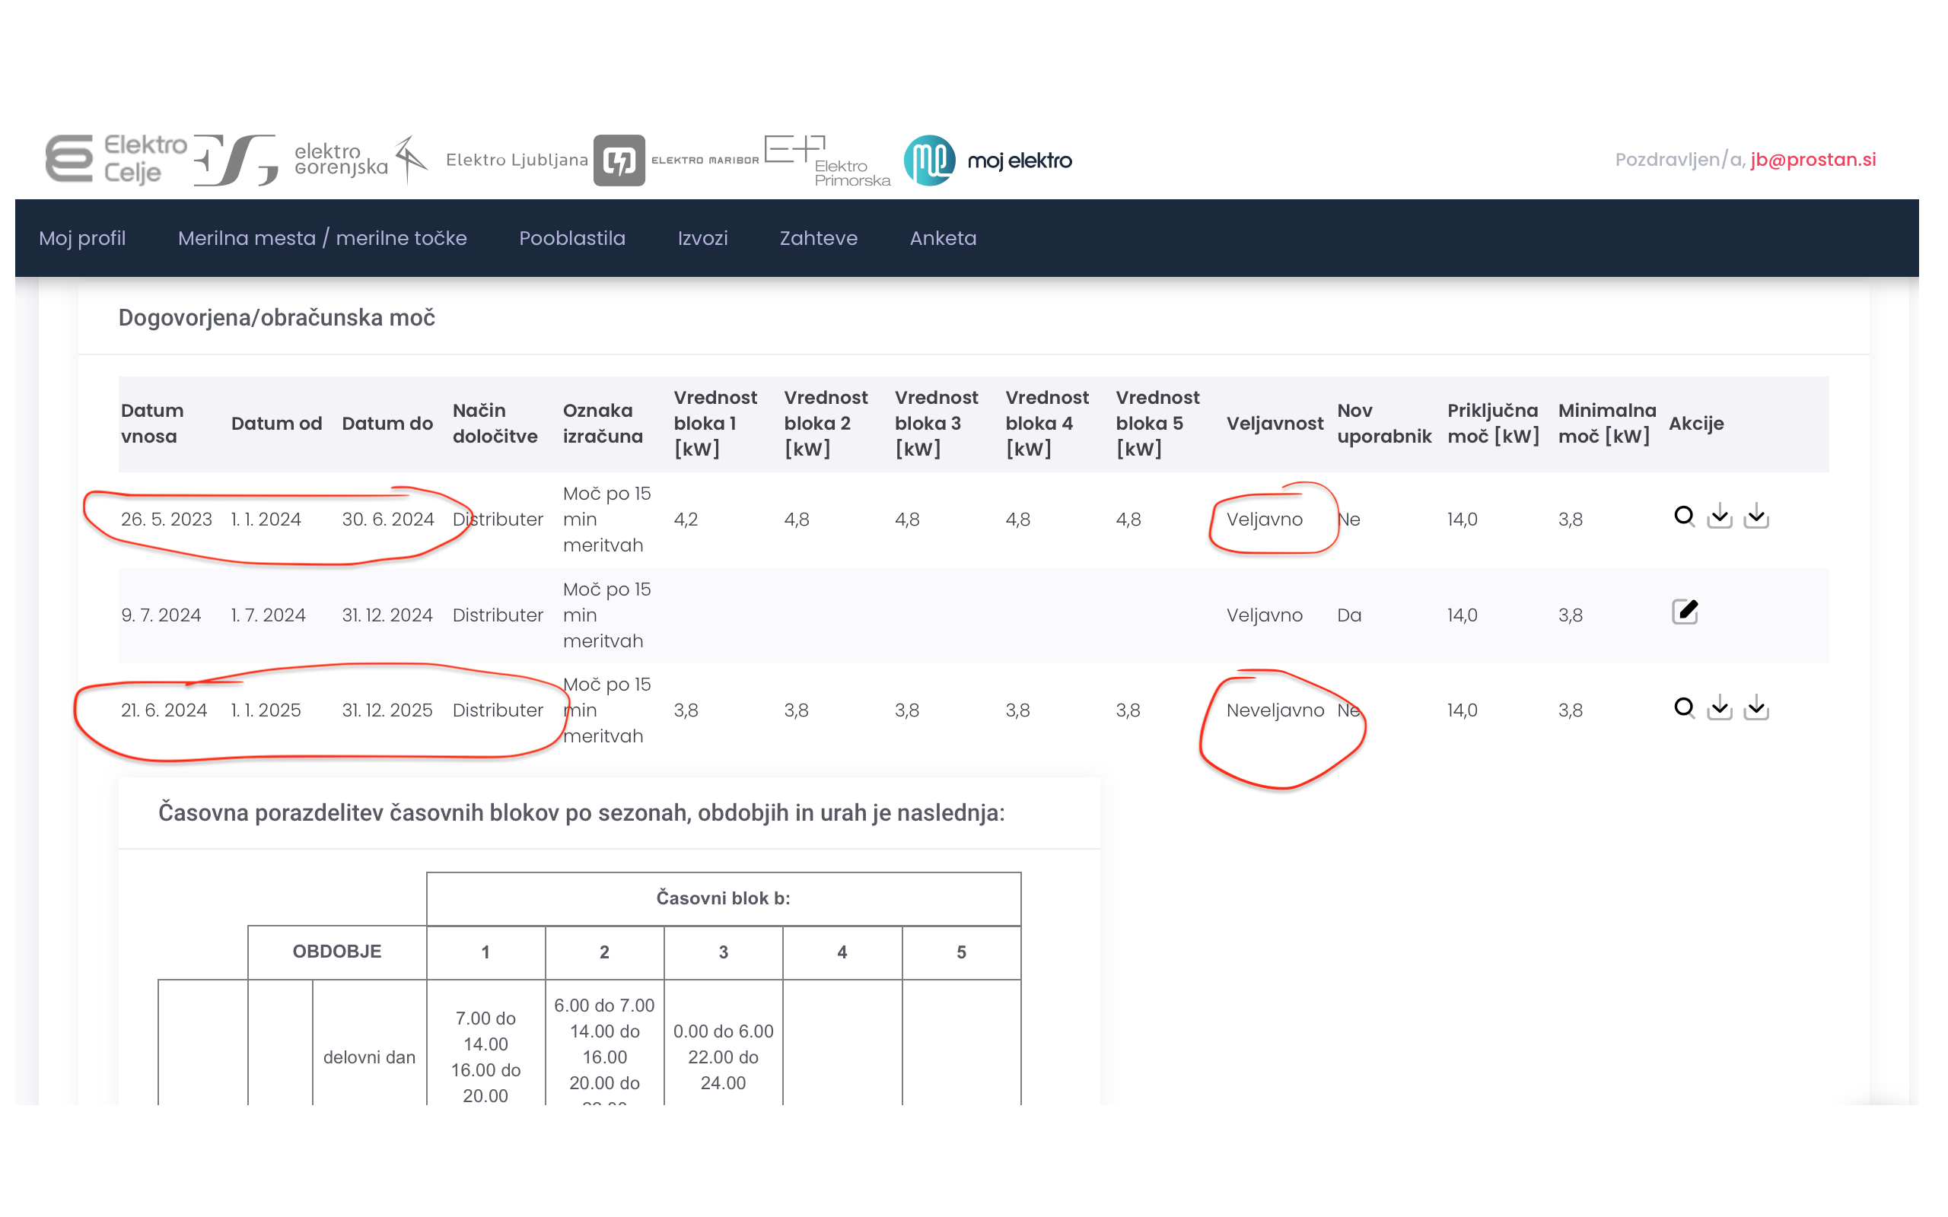Select the date cell 30. 6. 2024
Screen dimensions: 1948x1217
388,520
